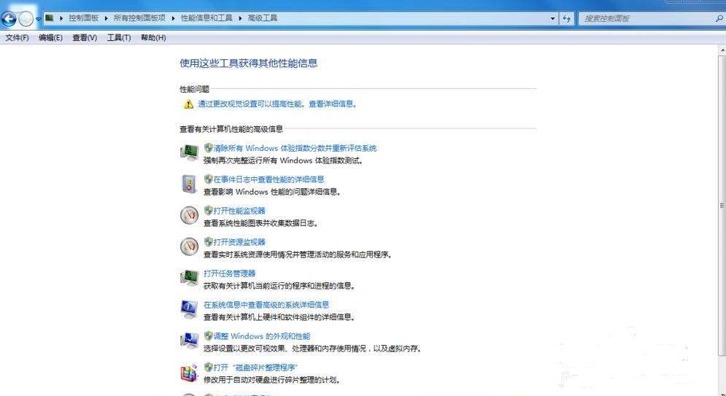Select 所有控制面板项 breadcrumb
Viewport: 726px width, 396px height.
(x=139, y=18)
